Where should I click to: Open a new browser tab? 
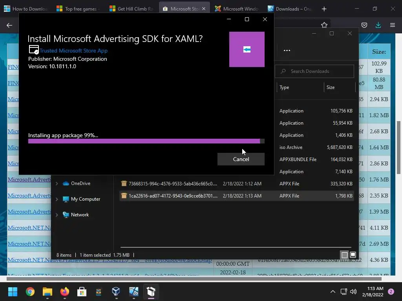point(324,9)
